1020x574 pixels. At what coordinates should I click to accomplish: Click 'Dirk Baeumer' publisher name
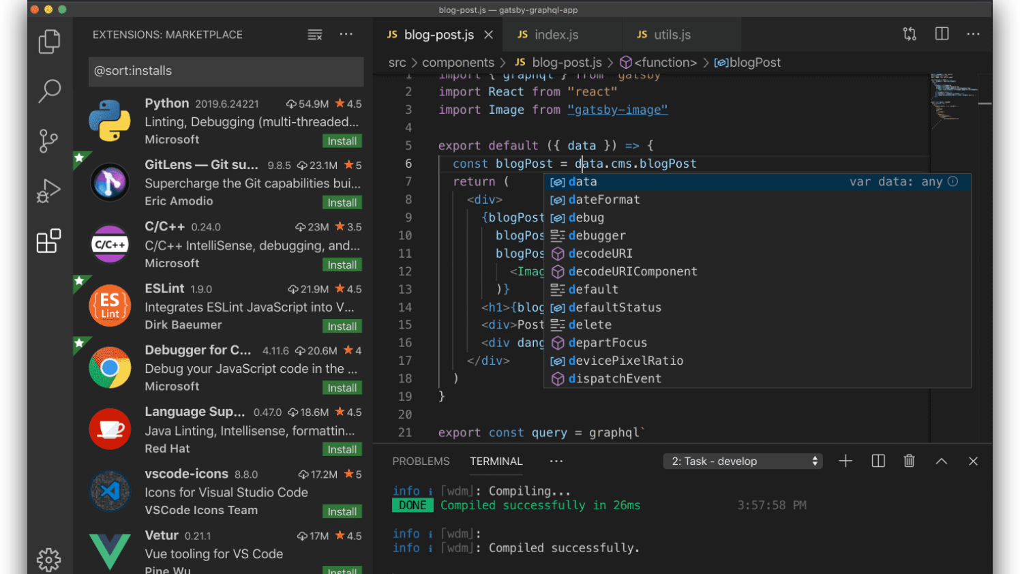(x=183, y=325)
